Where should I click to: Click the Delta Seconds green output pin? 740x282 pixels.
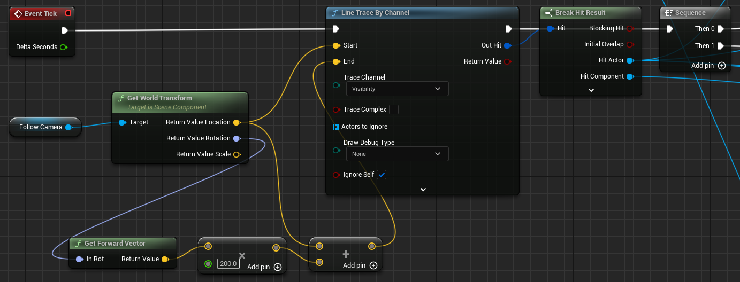coord(64,47)
